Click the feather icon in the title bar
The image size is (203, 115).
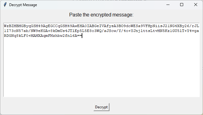(x=5, y=5)
